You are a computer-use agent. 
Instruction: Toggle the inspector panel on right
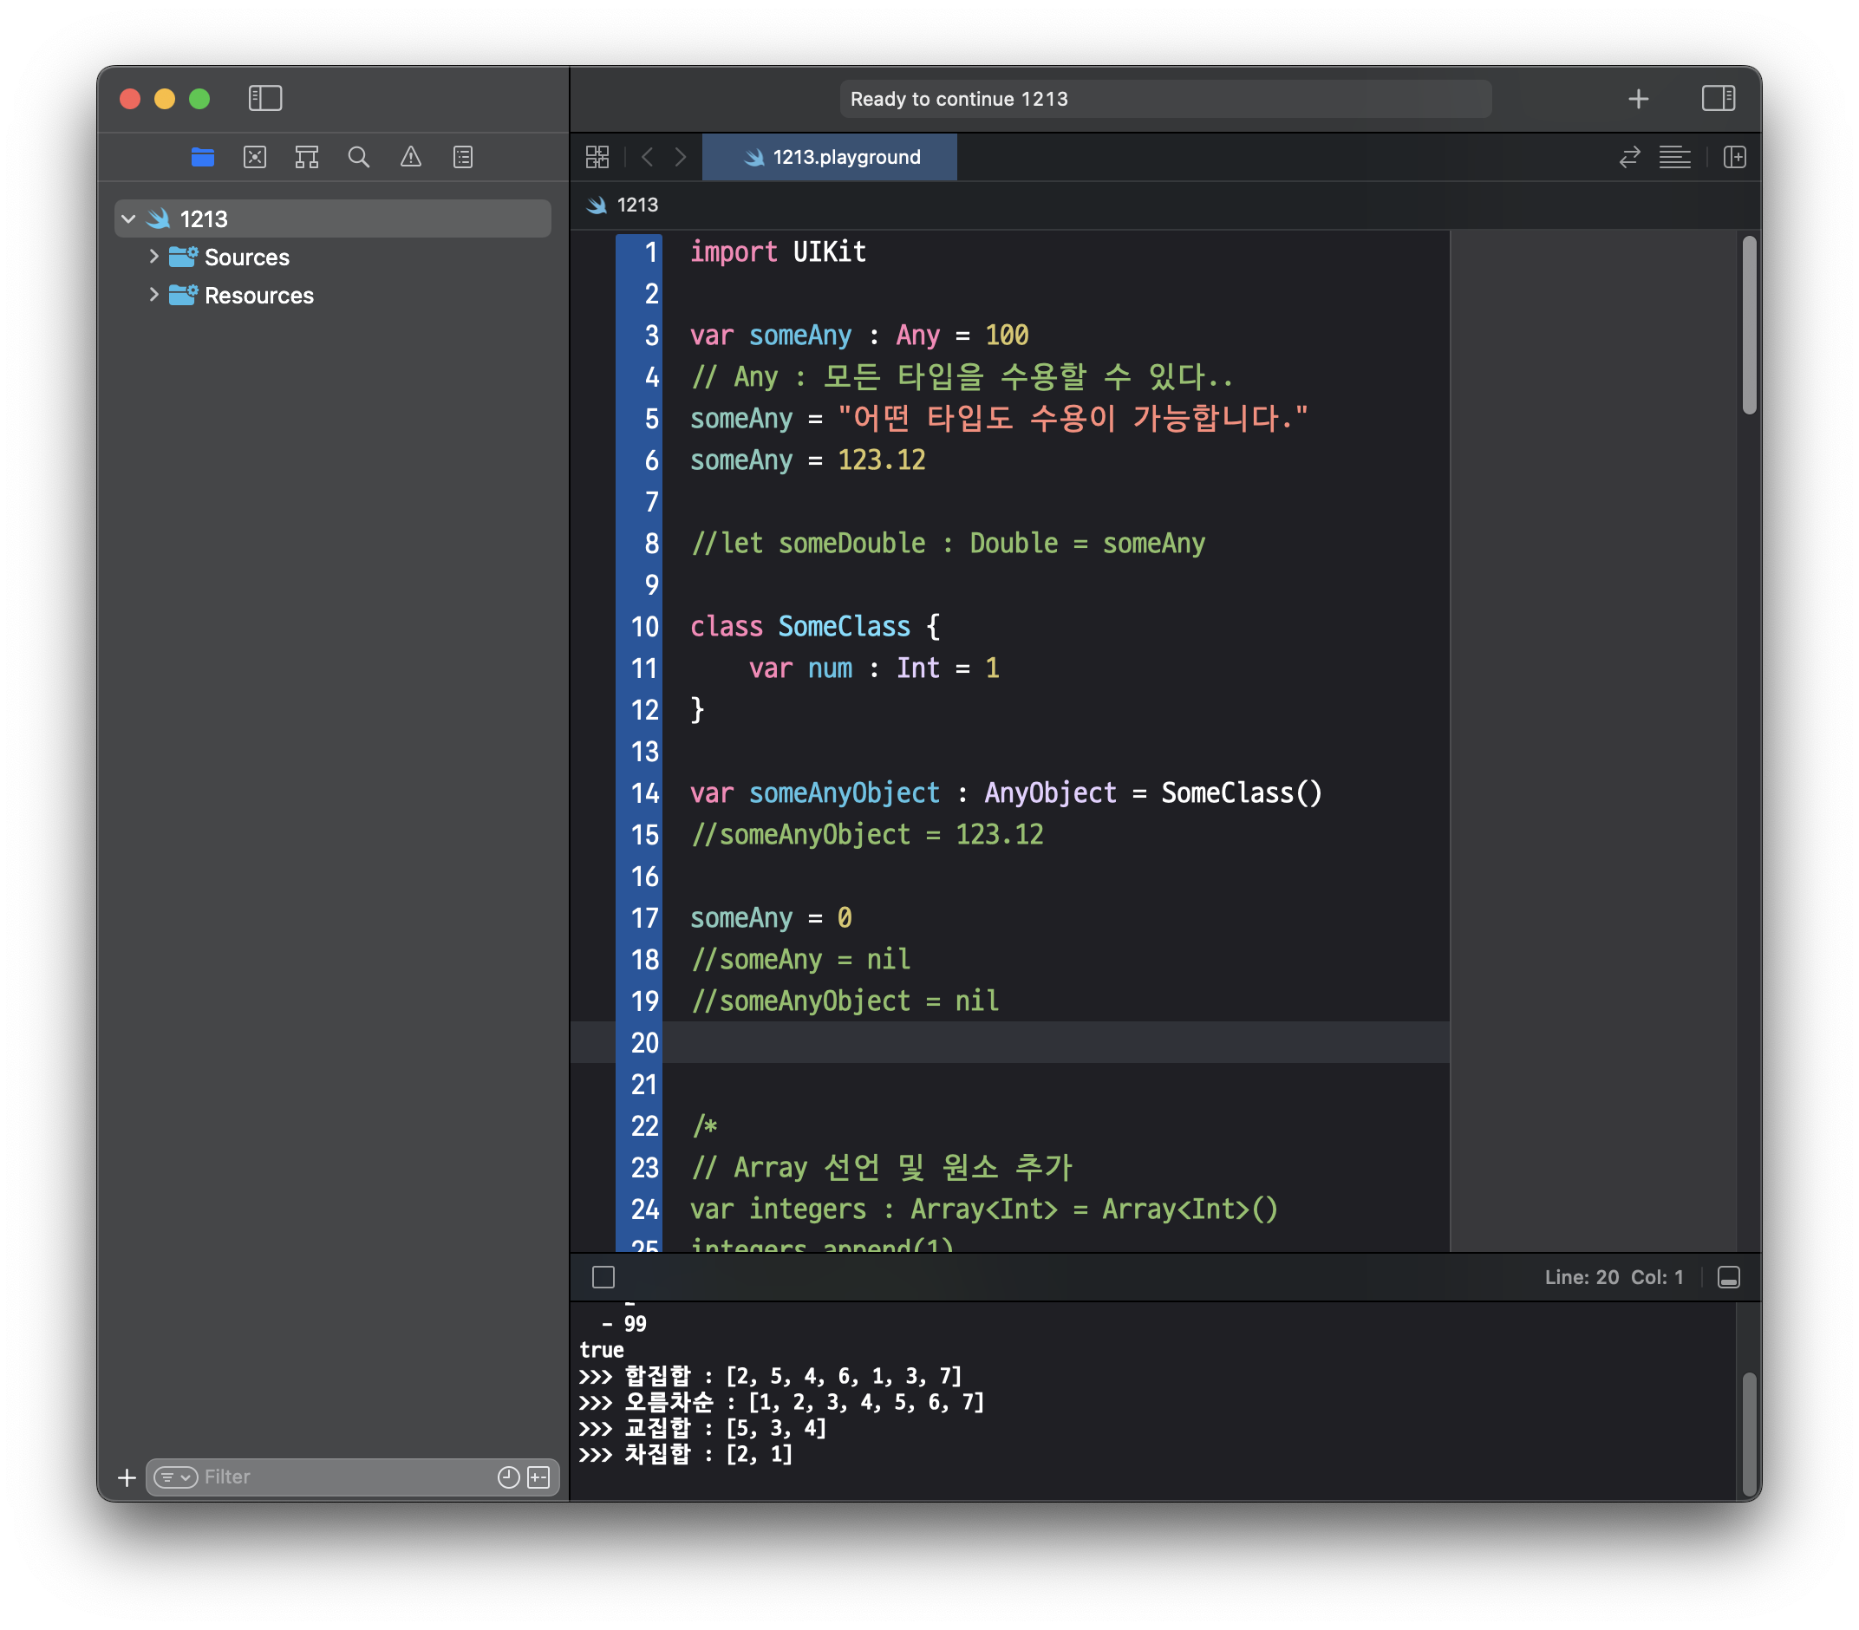(x=1718, y=98)
